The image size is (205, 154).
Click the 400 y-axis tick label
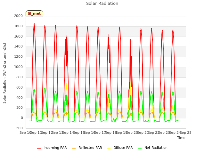[x=20, y=98]
